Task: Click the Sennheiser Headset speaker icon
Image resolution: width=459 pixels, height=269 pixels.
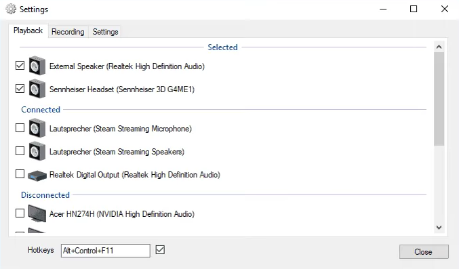Action: click(x=37, y=89)
